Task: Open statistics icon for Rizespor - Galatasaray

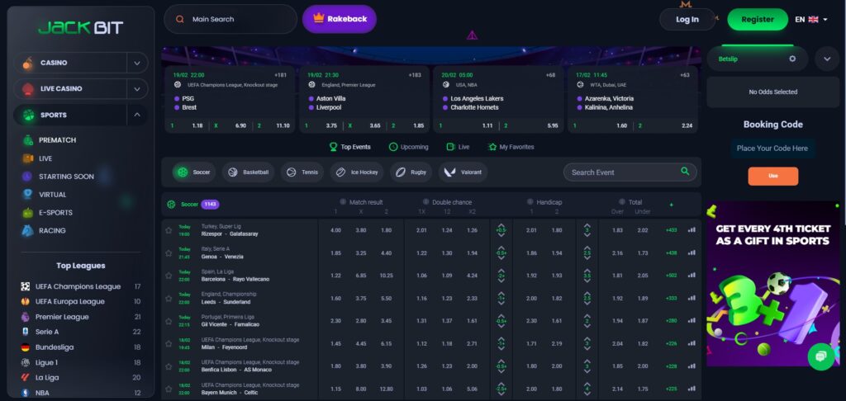Action: [x=692, y=230]
